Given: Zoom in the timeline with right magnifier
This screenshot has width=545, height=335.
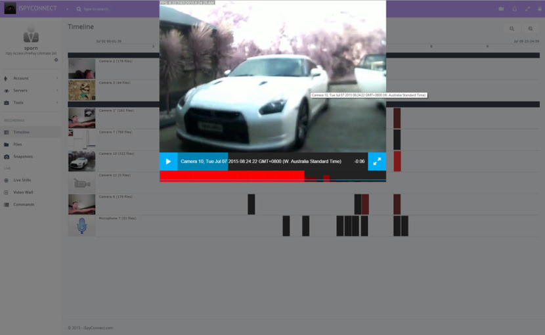Looking at the screenshot, I should tap(531, 29).
